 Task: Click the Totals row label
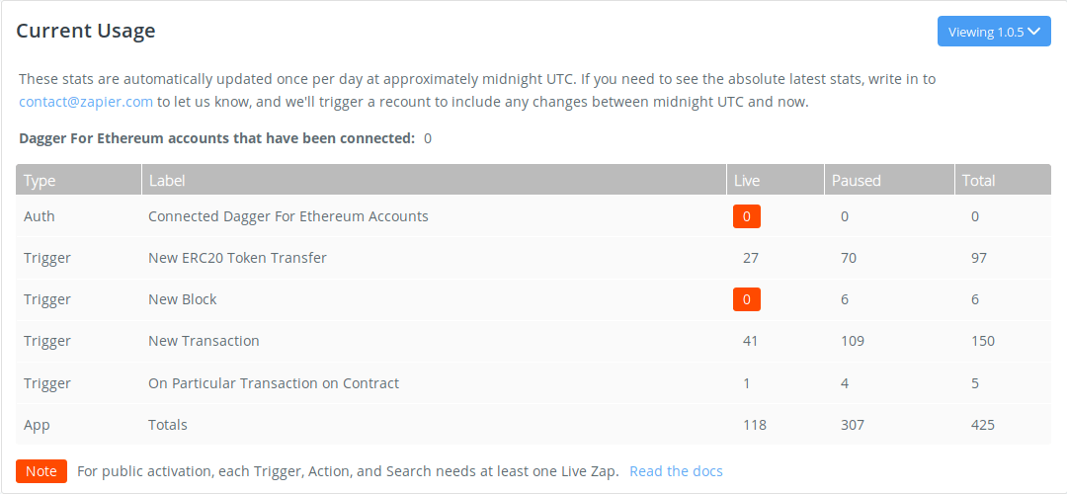click(x=168, y=425)
